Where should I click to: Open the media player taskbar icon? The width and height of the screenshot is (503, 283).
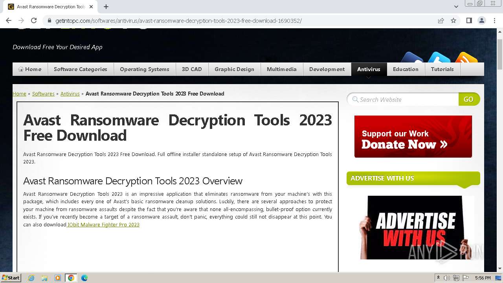point(58,278)
